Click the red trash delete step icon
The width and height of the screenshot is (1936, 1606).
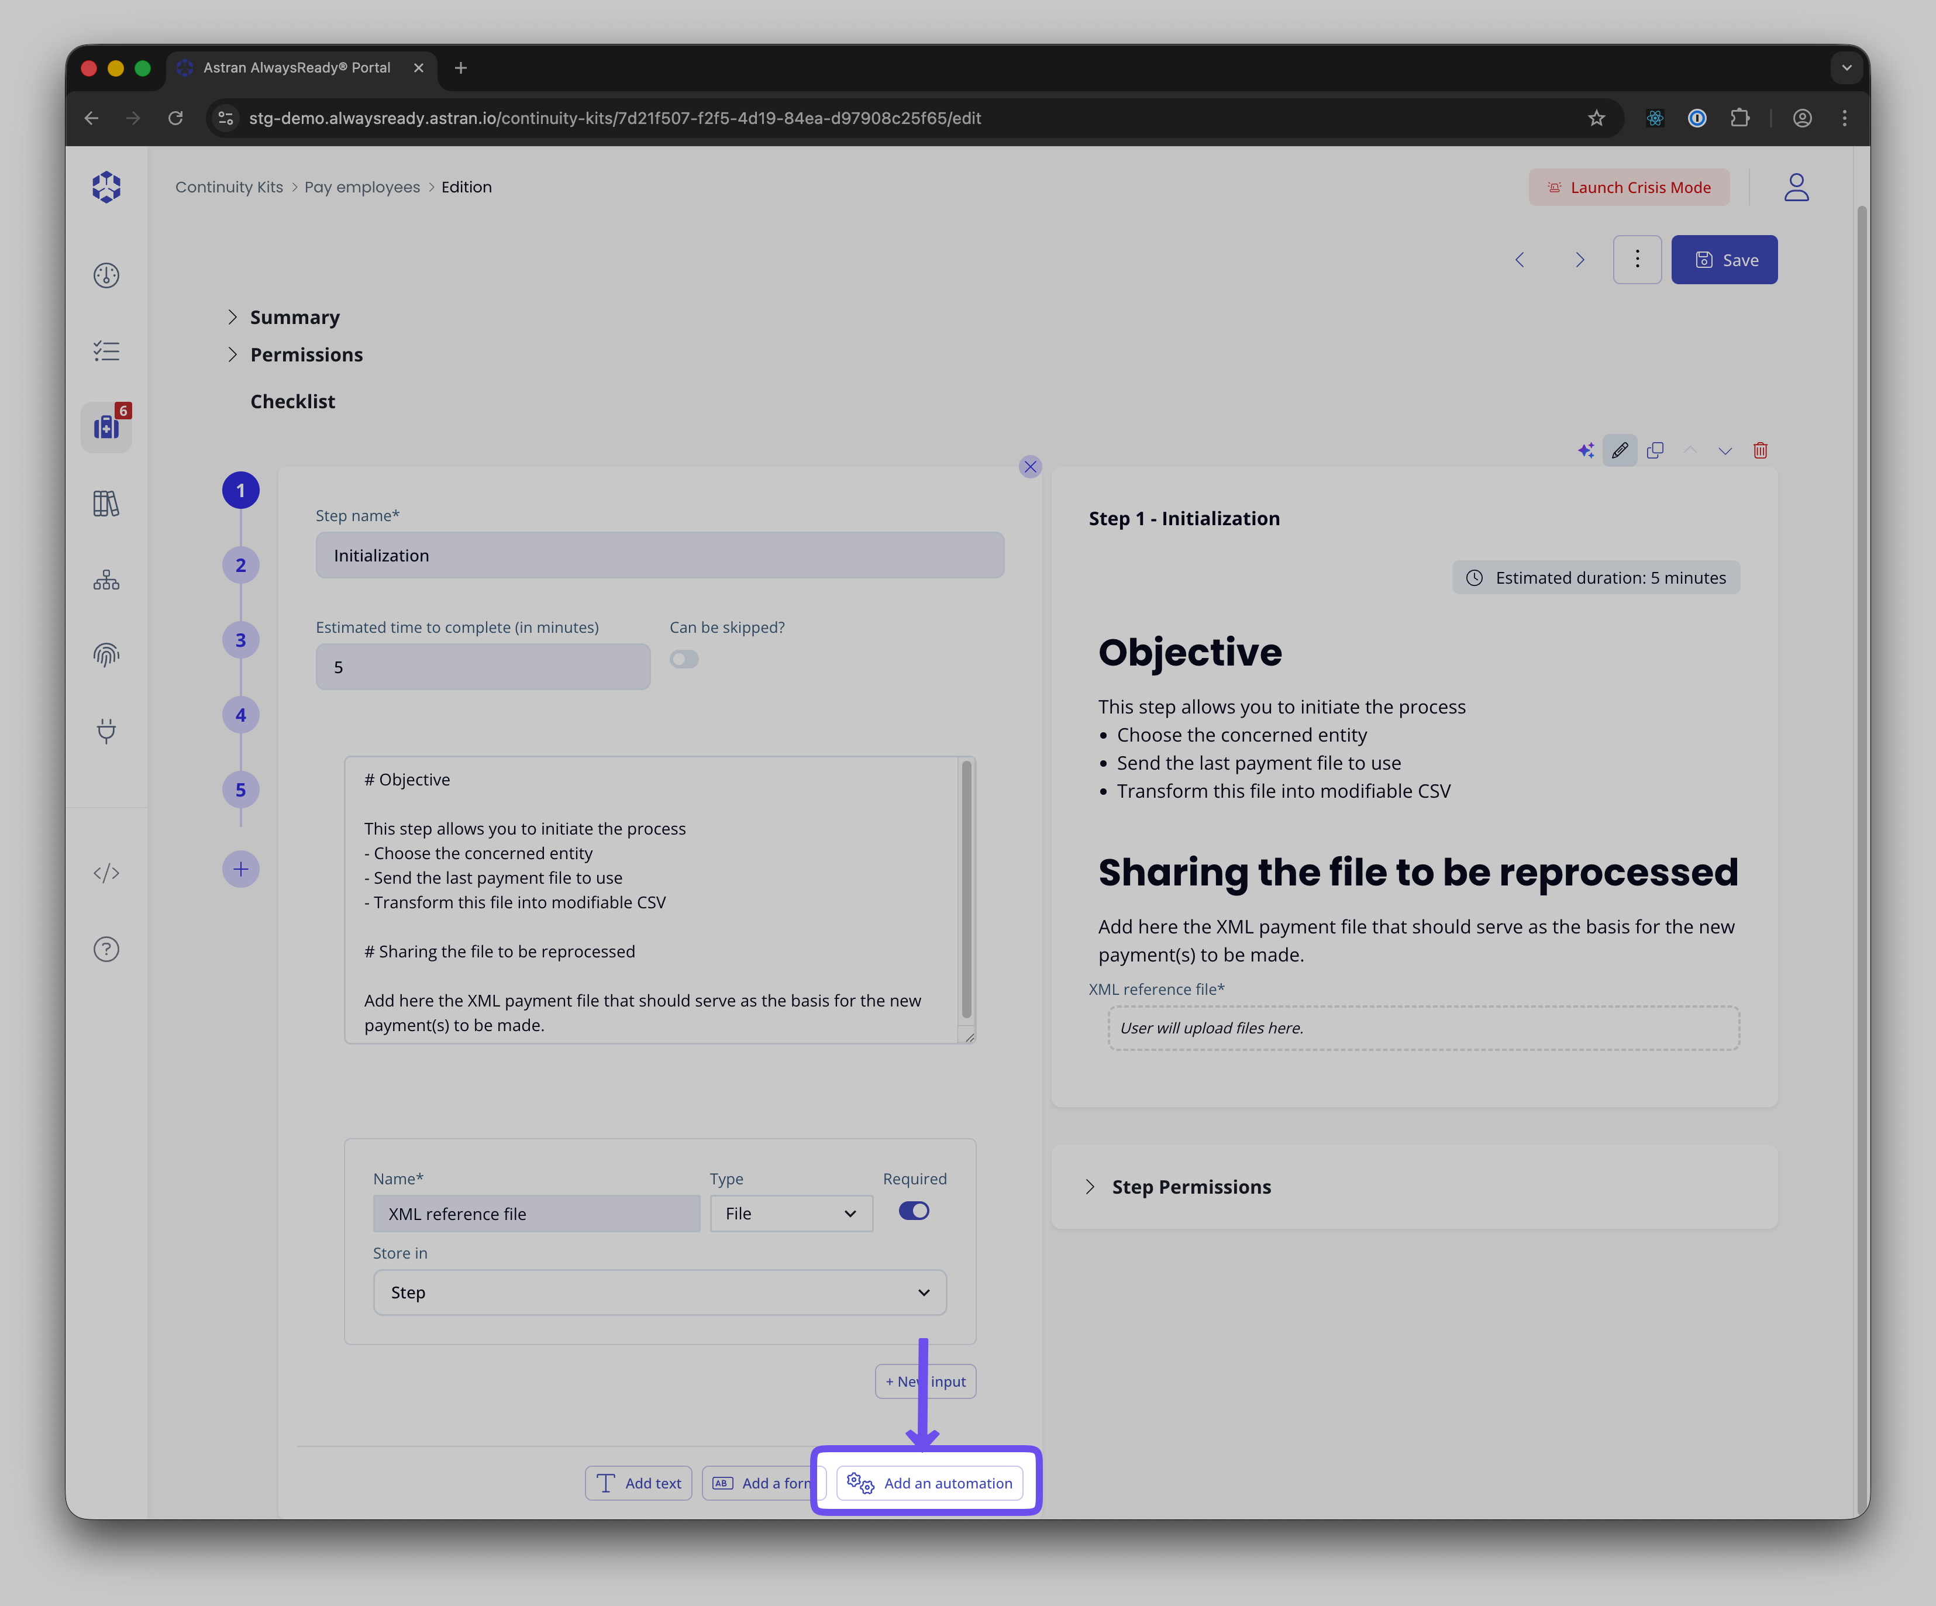pyautogui.click(x=1760, y=450)
